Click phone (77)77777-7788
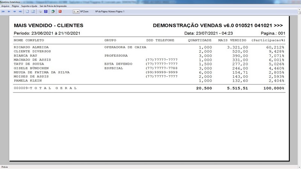The width and height of the screenshot is (301, 169). [162, 68]
